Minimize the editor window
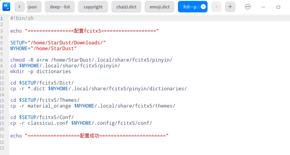This screenshot has width=290, height=155. pos(263,7)
